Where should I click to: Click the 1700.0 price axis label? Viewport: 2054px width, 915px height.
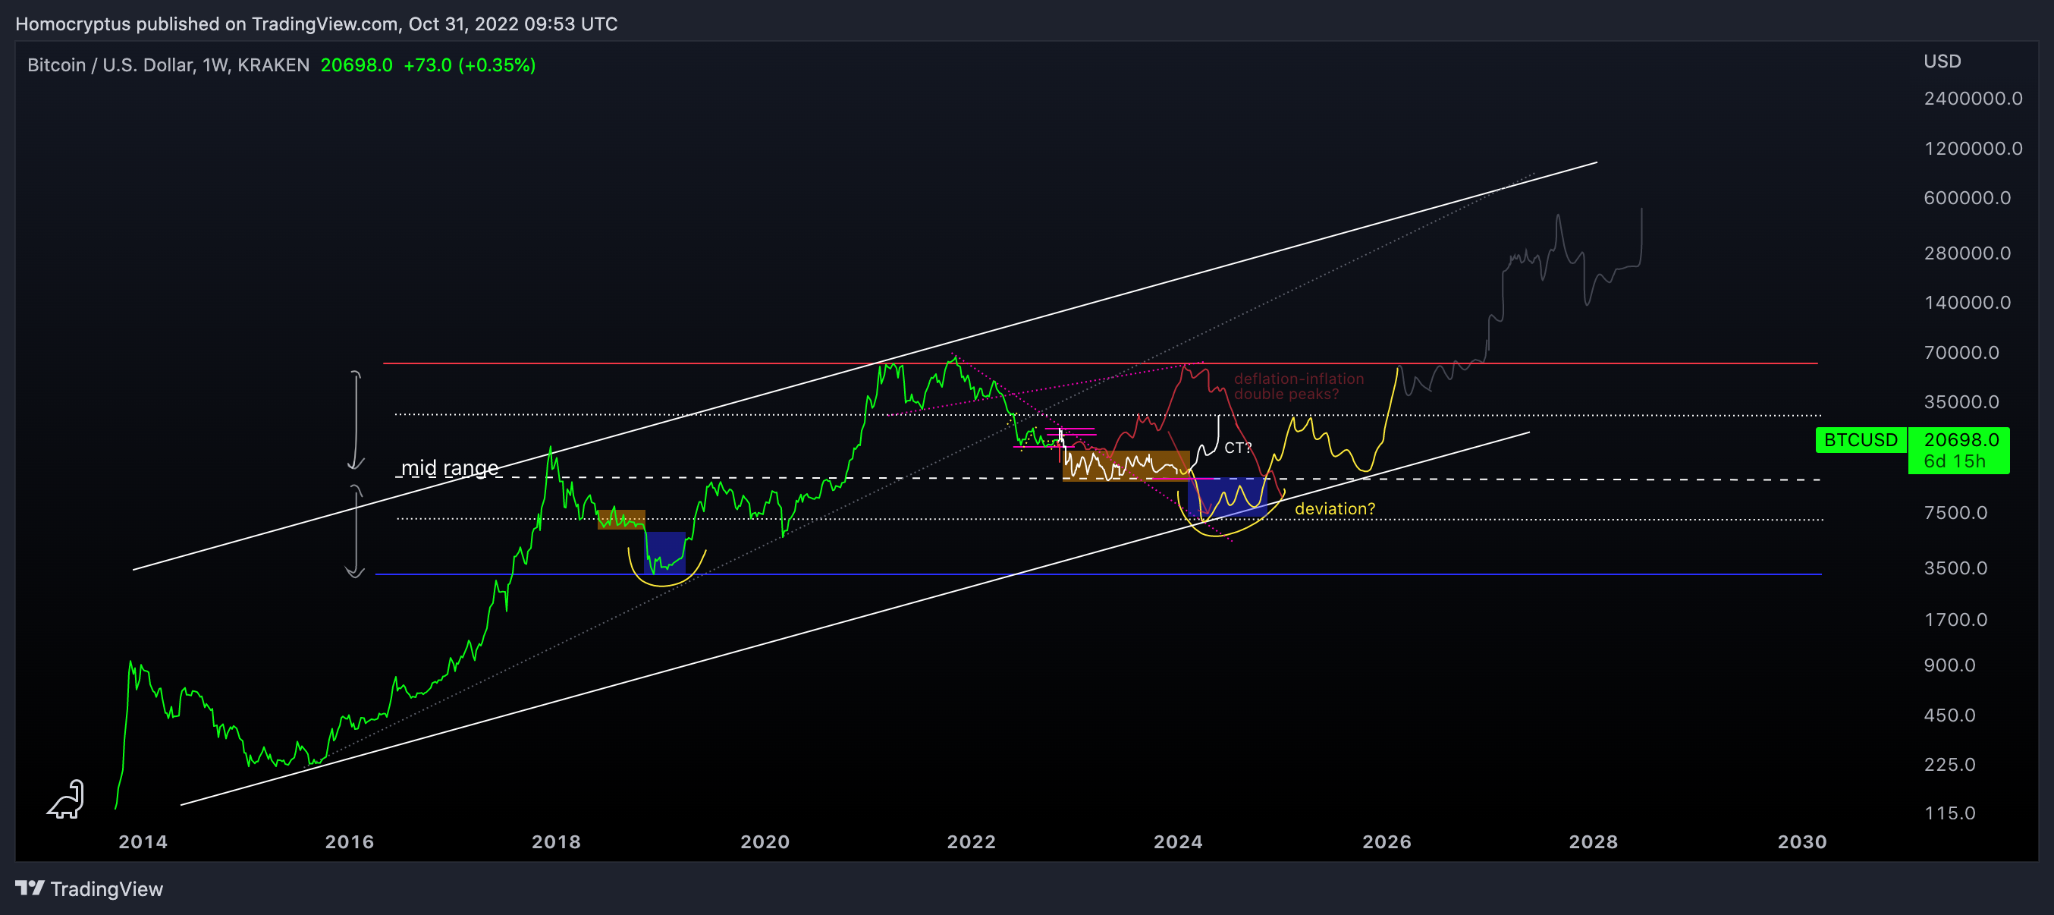click(x=1955, y=620)
